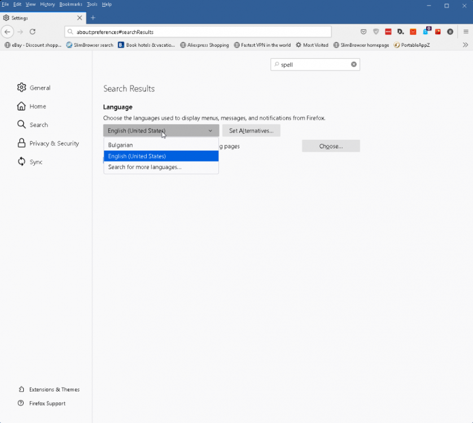The image size is (473, 423).
Task: Show more bookmarks with the chevron overflow
Action: (466, 45)
